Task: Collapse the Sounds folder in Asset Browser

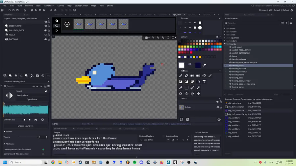Action: 225,44
